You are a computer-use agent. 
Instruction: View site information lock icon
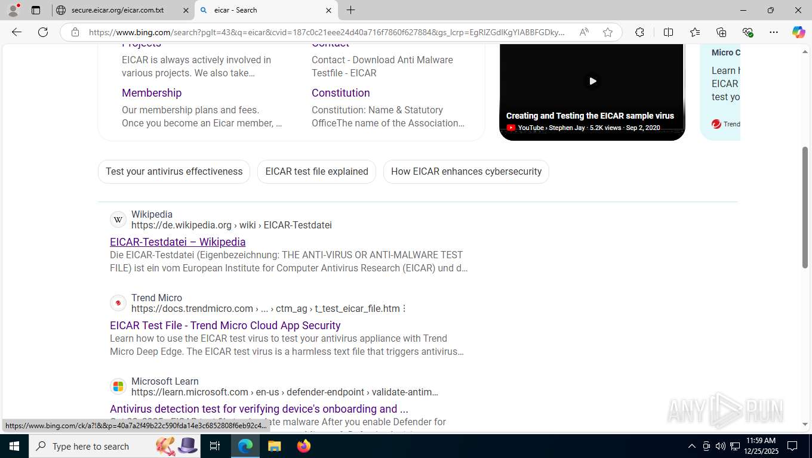point(75,32)
